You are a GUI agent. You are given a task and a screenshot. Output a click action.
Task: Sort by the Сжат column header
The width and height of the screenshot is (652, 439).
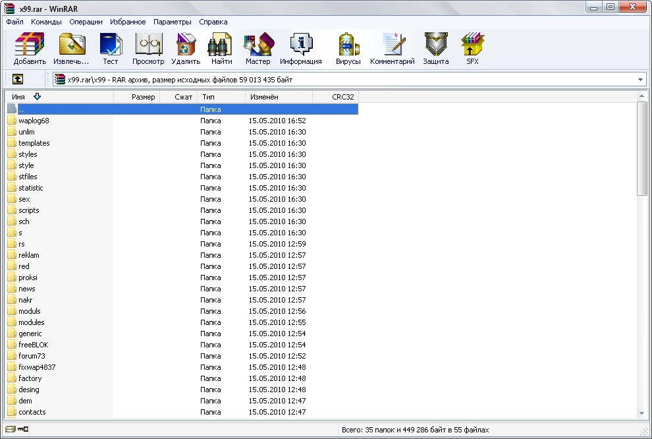click(178, 97)
